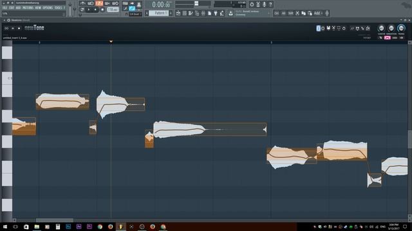
Task: Toggle the highlighted blue link button
Action: pos(132,8)
